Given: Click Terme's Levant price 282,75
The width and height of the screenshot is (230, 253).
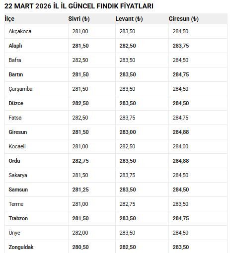Looking at the screenshot, I should 127,204.
